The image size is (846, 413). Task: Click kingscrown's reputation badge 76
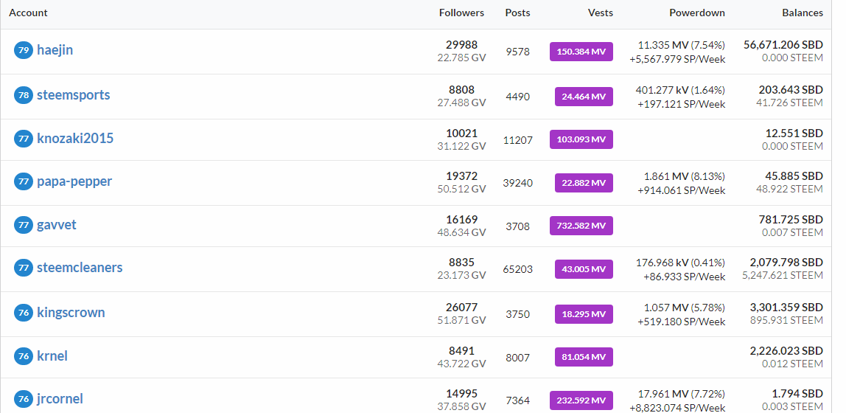point(23,313)
